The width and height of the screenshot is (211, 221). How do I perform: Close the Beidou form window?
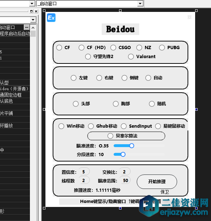pos(189,17)
